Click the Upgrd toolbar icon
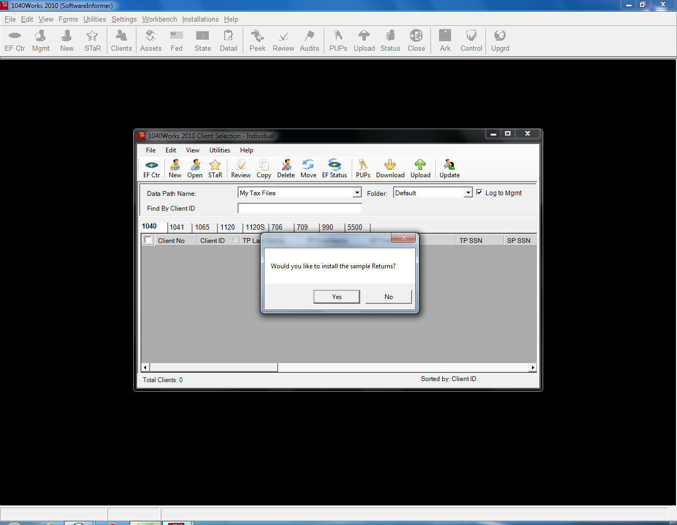 500,41
